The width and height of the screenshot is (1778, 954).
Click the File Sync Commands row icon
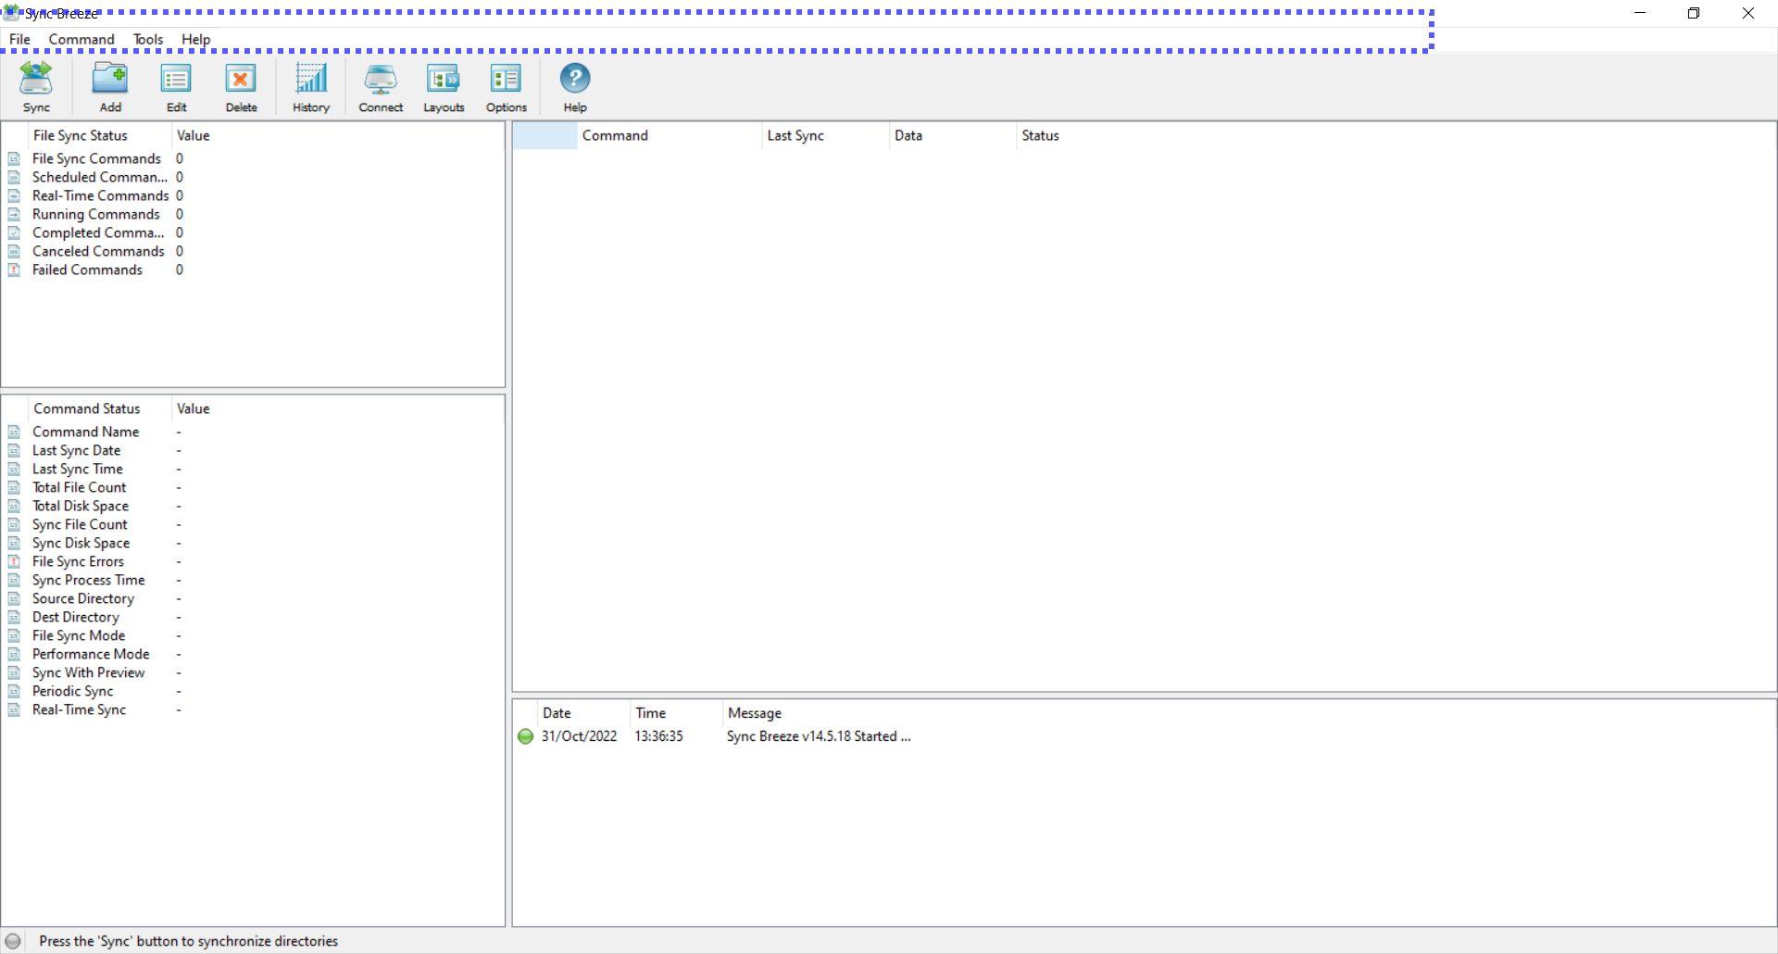pos(14,158)
